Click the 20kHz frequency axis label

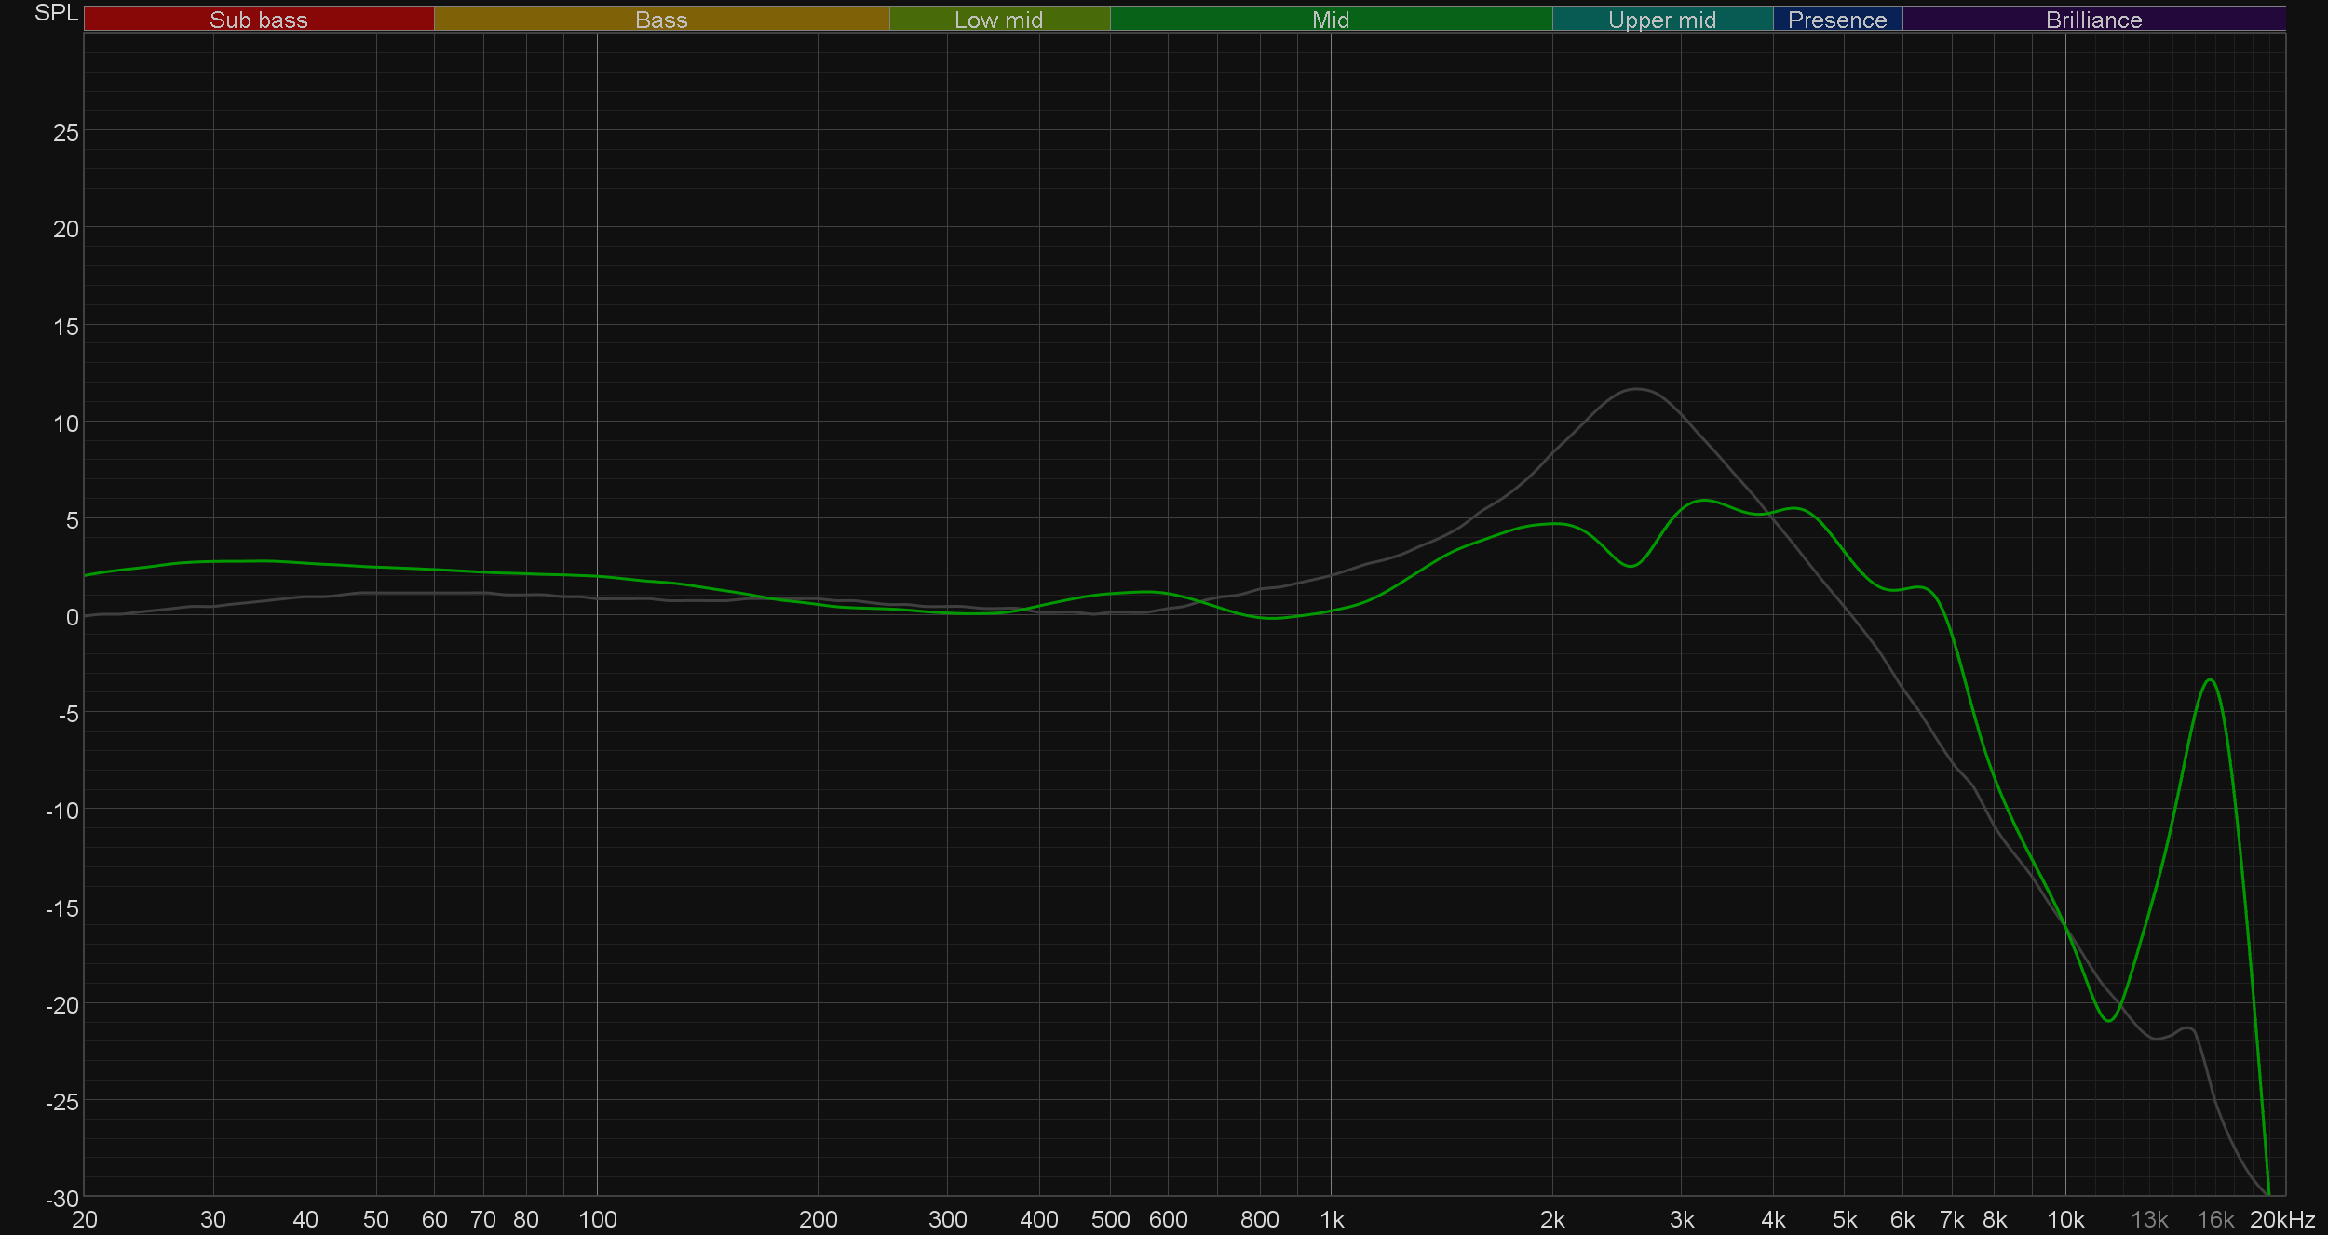[x=2282, y=1219]
